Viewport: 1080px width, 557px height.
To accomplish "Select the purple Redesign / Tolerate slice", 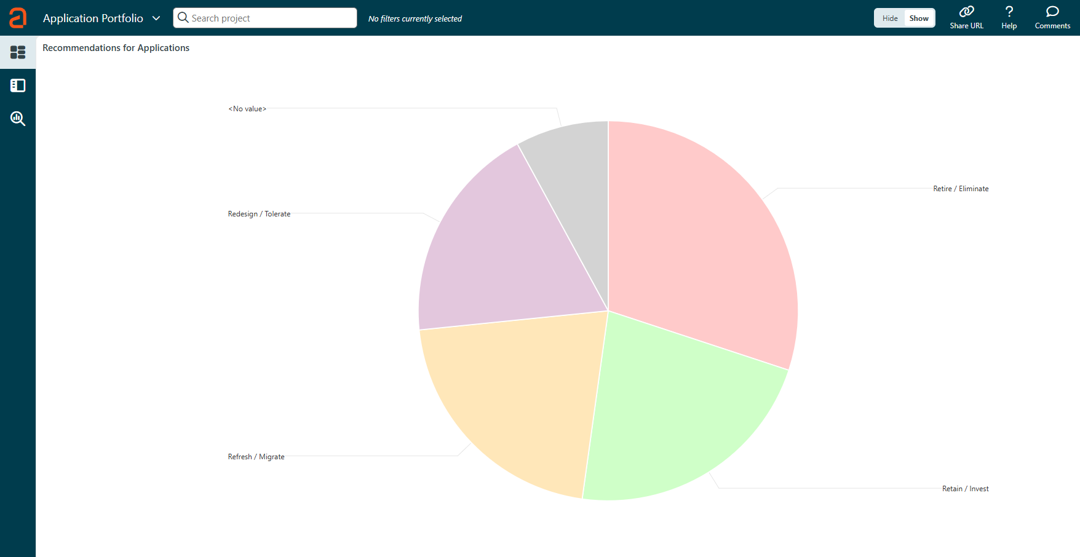I will 504,252.
